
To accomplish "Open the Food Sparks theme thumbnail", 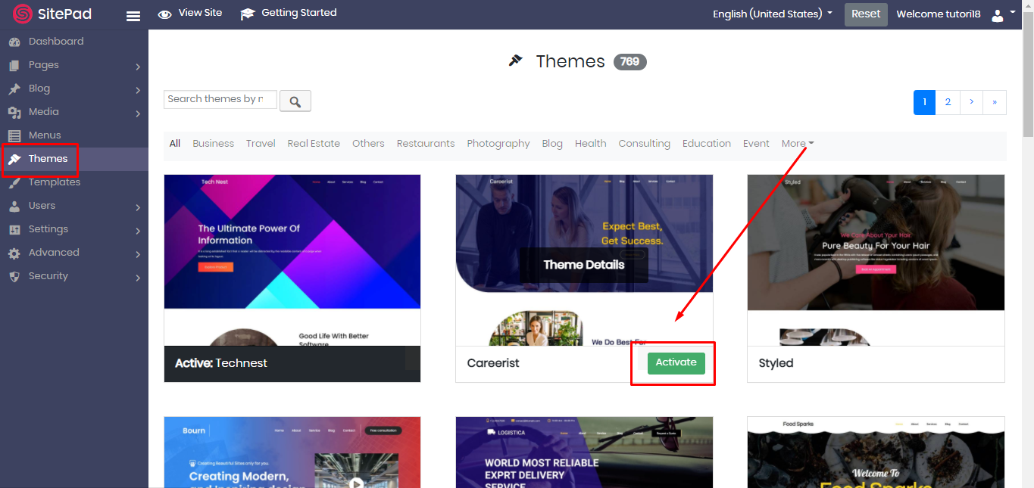I will pyautogui.click(x=876, y=452).
